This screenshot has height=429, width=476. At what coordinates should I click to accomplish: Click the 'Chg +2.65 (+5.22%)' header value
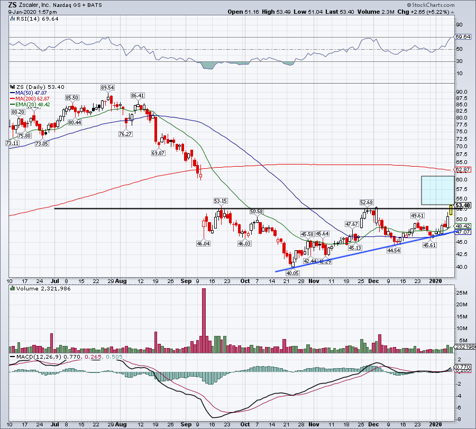click(423, 12)
